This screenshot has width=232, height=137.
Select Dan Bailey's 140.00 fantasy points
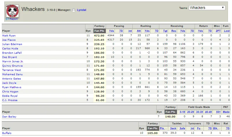pyautogui.click(x=170, y=117)
